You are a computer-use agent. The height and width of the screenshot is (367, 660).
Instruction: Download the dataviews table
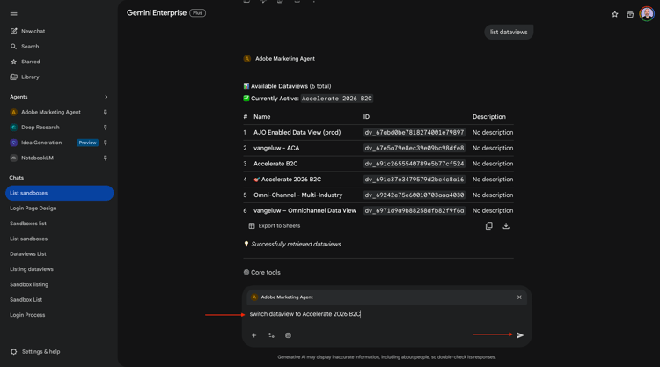[x=506, y=226]
